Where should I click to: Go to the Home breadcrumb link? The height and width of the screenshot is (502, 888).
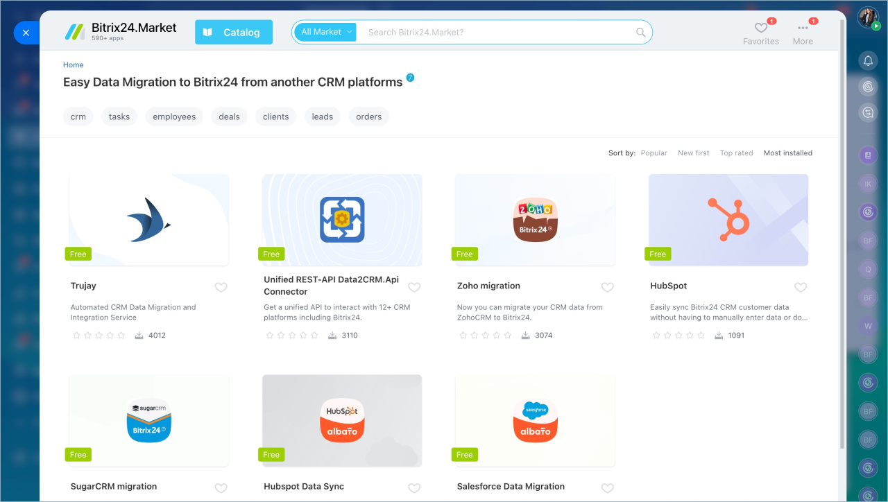74,64
